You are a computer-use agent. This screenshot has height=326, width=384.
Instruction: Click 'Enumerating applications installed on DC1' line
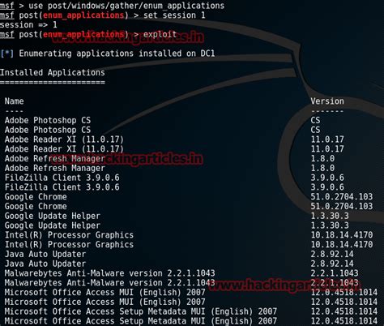pyautogui.click(x=117, y=54)
